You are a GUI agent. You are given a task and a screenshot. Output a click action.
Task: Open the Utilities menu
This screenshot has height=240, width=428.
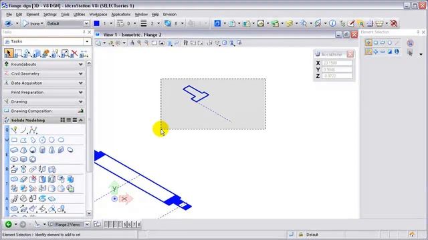pyautogui.click(x=79, y=15)
